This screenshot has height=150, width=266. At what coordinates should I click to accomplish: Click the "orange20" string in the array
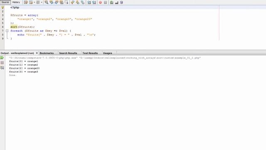click(x=83, y=19)
